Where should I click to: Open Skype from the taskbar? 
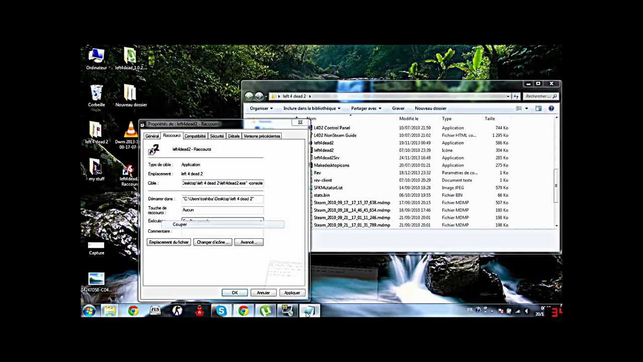coord(221,311)
